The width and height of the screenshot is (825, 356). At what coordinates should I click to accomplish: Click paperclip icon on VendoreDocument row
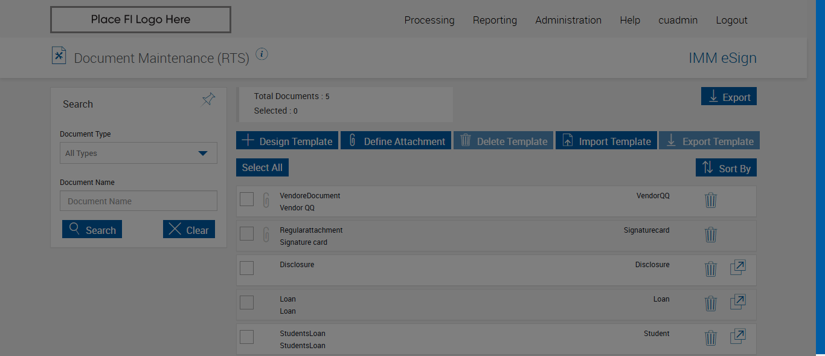tap(266, 200)
